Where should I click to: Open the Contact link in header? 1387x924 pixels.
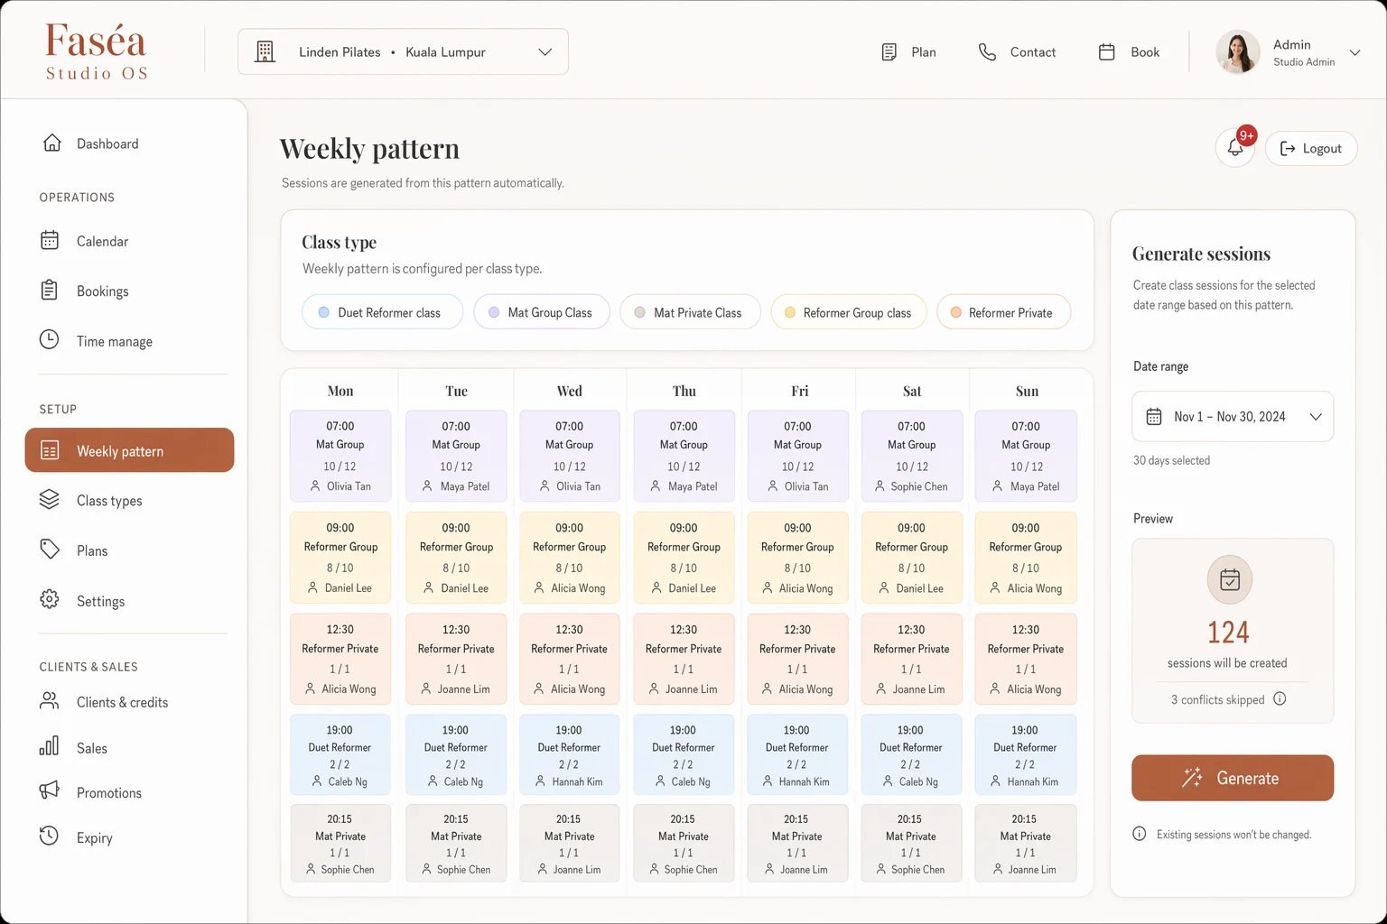coord(1033,52)
